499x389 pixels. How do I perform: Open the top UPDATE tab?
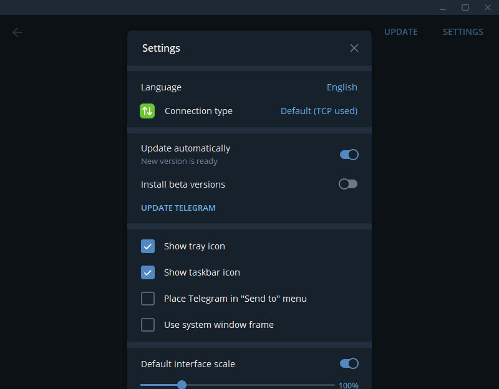pos(400,32)
